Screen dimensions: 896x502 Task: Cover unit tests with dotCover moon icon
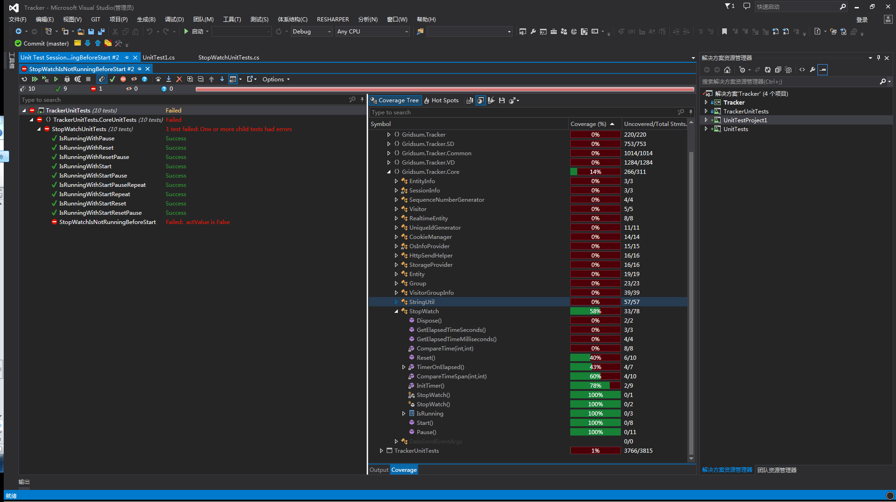coord(78,79)
